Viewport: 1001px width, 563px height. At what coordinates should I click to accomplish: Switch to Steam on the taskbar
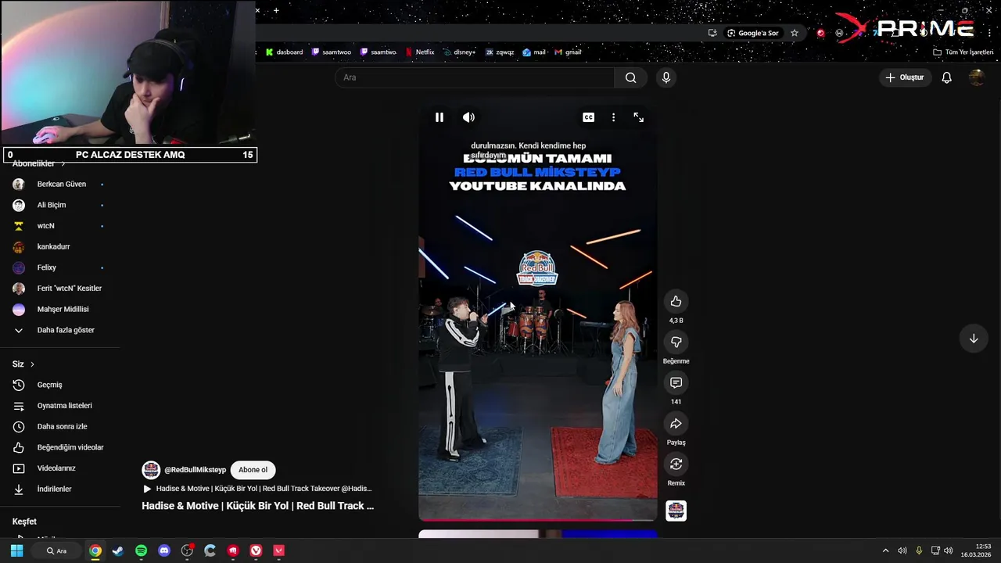click(x=118, y=550)
